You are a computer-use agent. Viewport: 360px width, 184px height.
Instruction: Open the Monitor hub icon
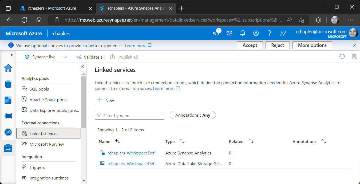click(8, 132)
